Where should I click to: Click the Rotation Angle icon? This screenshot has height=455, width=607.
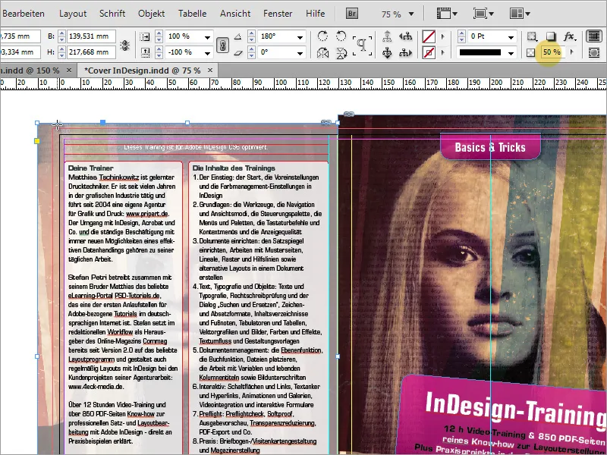[238, 36]
